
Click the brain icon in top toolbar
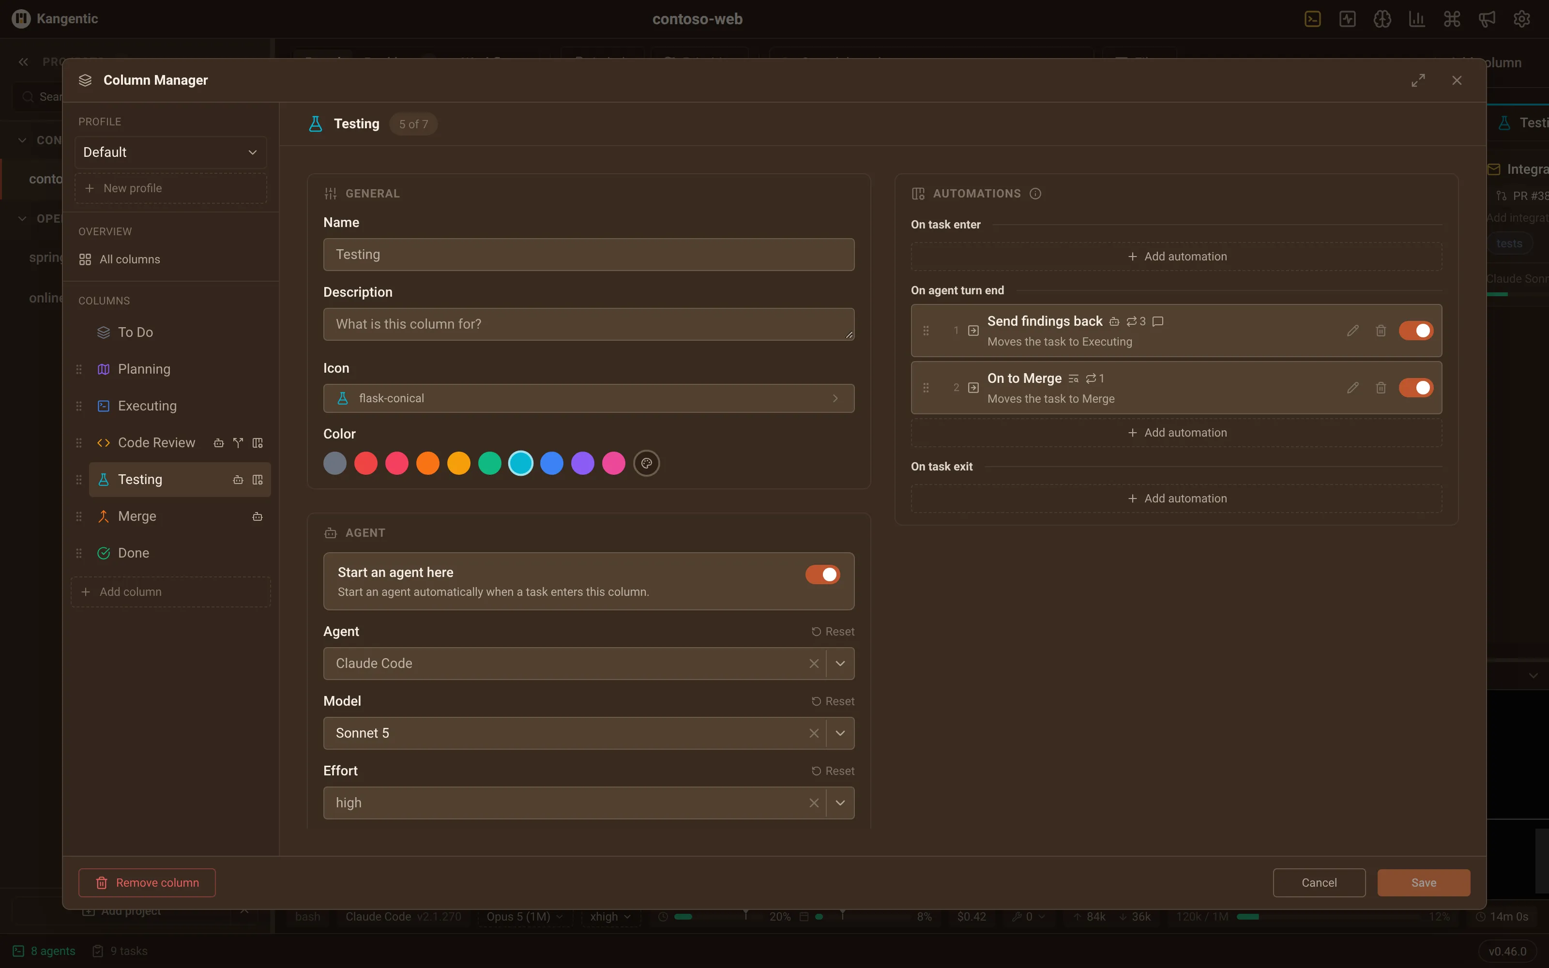(1382, 19)
